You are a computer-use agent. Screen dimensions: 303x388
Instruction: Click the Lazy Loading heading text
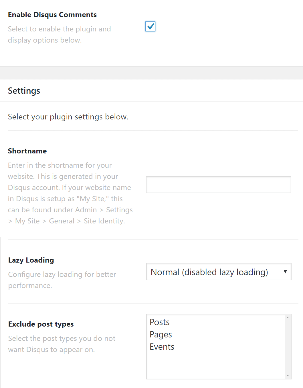(x=31, y=260)
